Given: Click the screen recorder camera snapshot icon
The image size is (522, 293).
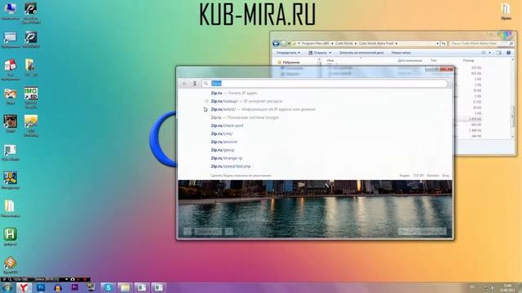Looking at the screenshot, I should [x=73, y=279].
